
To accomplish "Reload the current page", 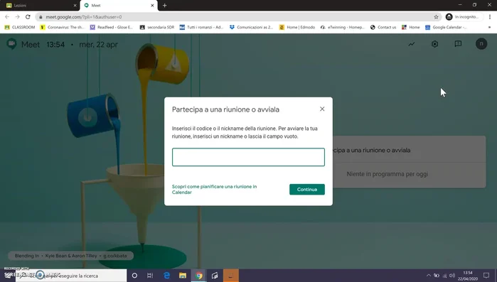I will click(28, 17).
